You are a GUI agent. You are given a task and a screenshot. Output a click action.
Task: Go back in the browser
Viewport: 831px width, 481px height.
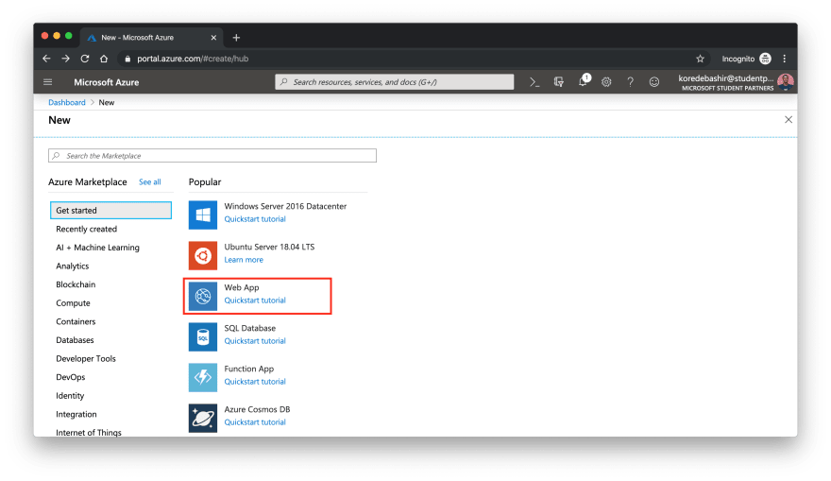coord(46,59)
